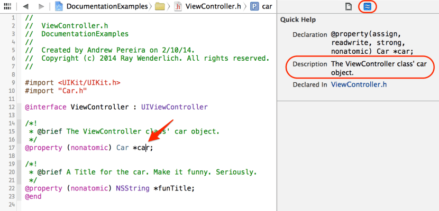This screenshot has height=211, width=439.
Task: Show the File inspector
Action: (x=348, y=7)
